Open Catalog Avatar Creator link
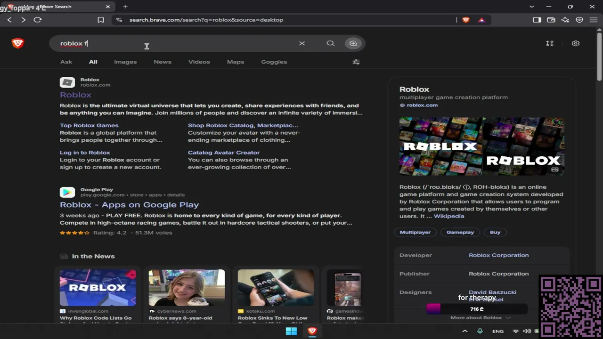603x339 pixels. tap(224, 153)
